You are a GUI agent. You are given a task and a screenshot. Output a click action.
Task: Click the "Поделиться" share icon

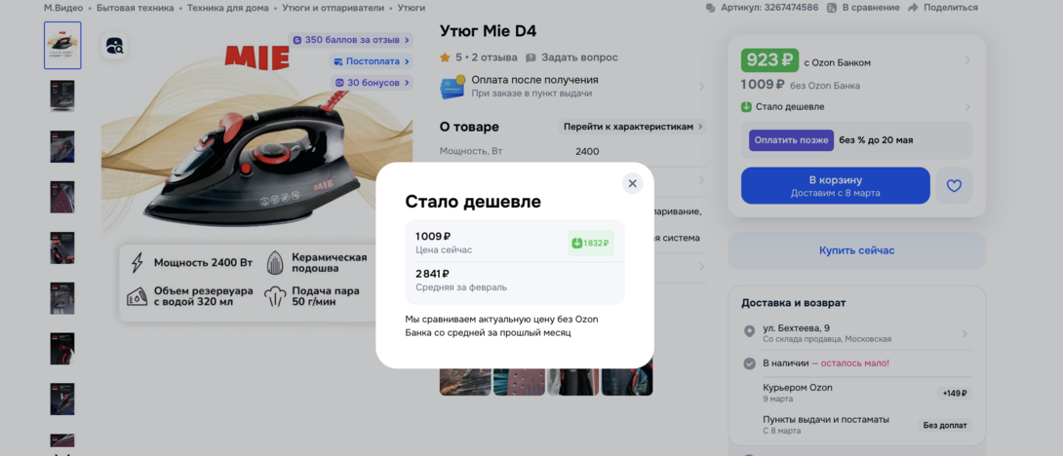tap(913, 8)
